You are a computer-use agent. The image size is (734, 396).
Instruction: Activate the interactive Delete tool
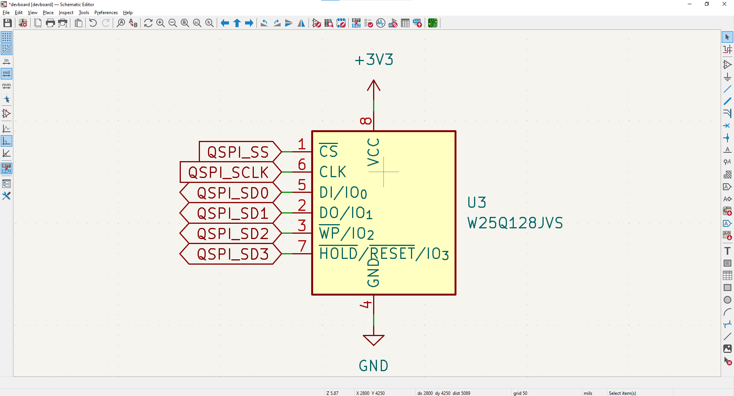click(x=727, y=361)
